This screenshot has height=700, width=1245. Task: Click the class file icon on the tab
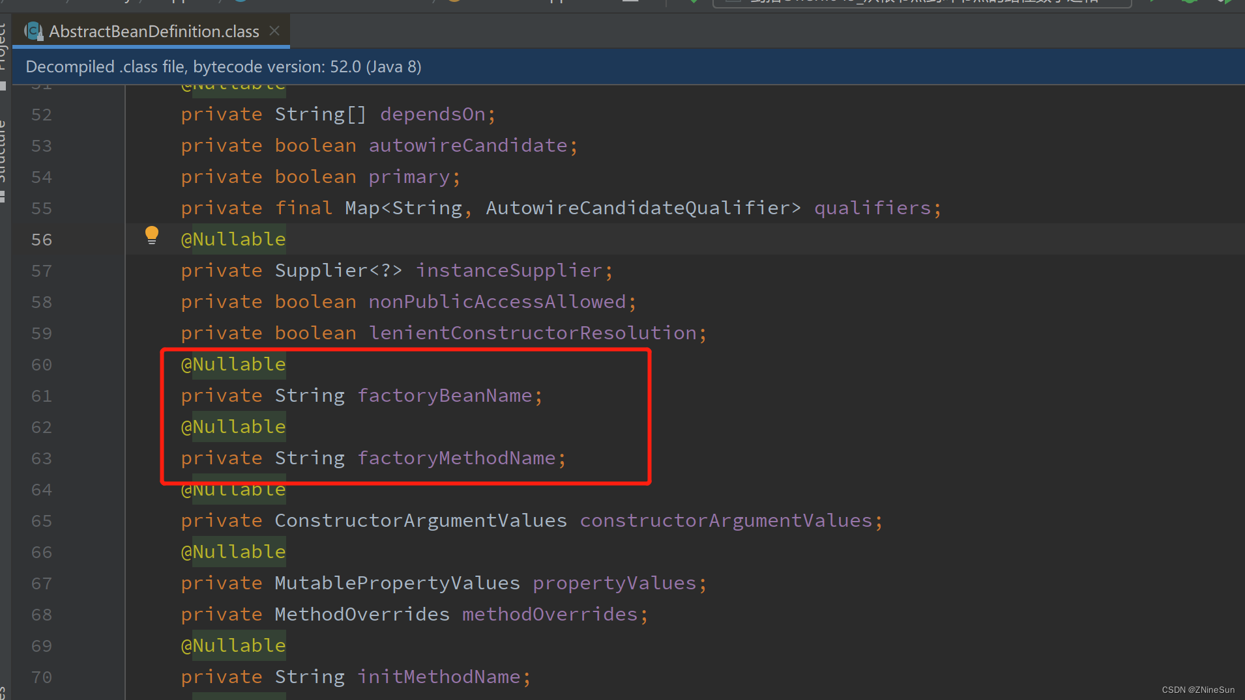[x=33, y=31]
